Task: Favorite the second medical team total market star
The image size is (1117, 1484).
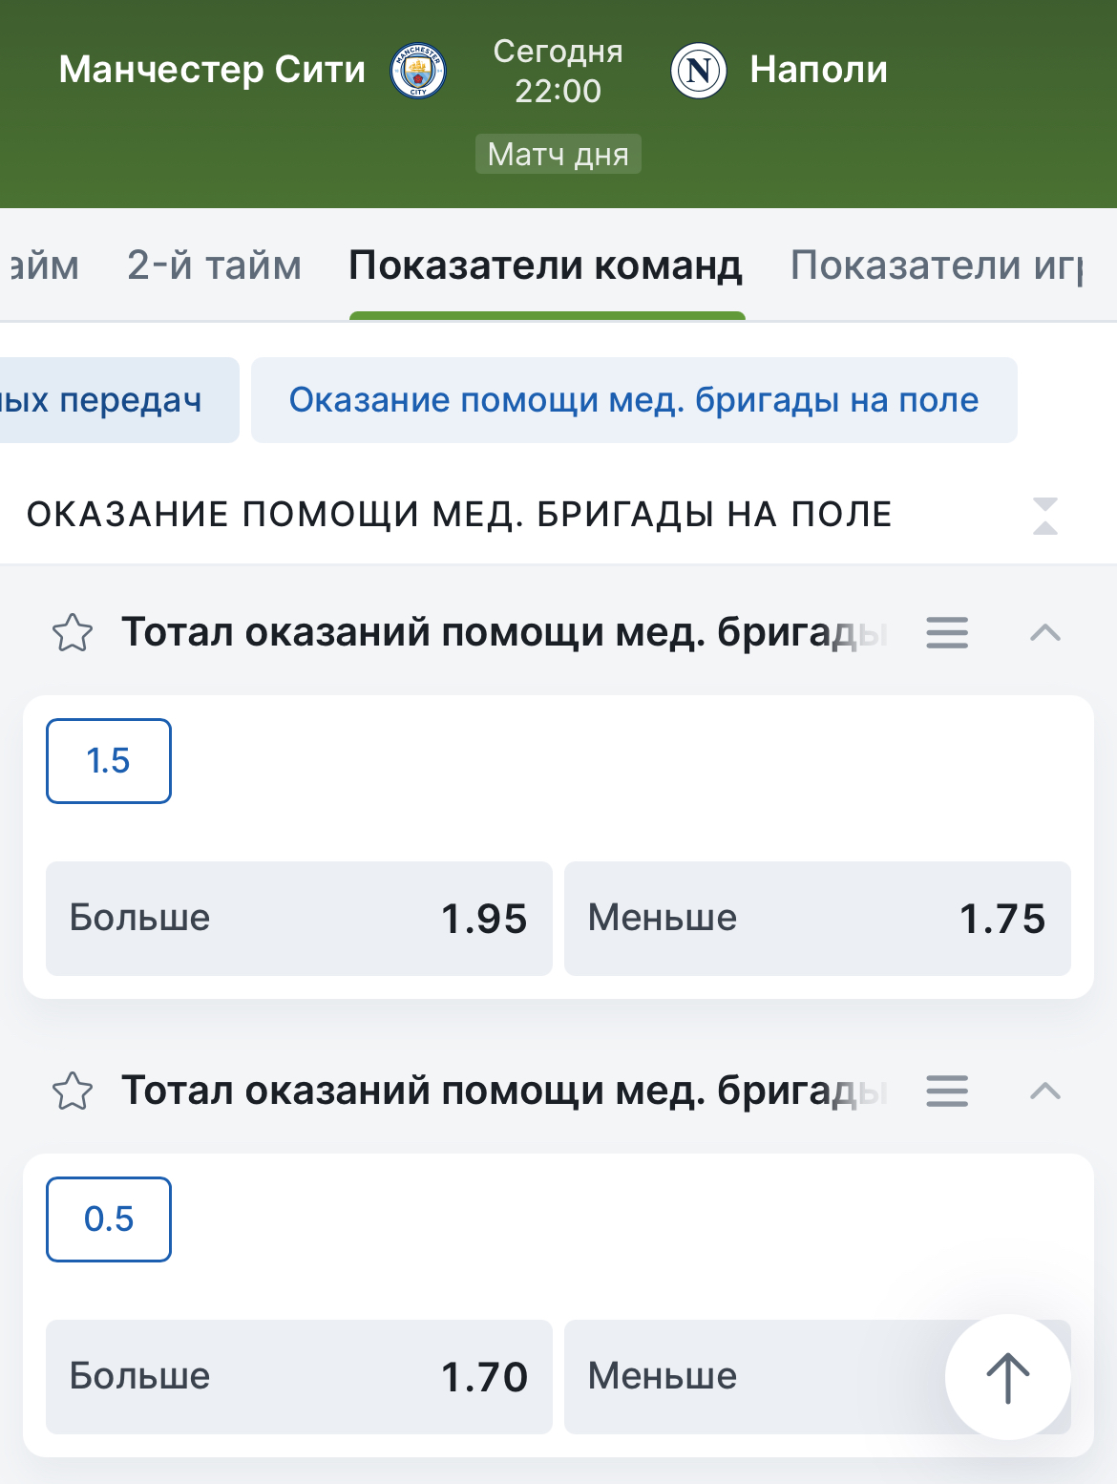Action: [73, 1091]
